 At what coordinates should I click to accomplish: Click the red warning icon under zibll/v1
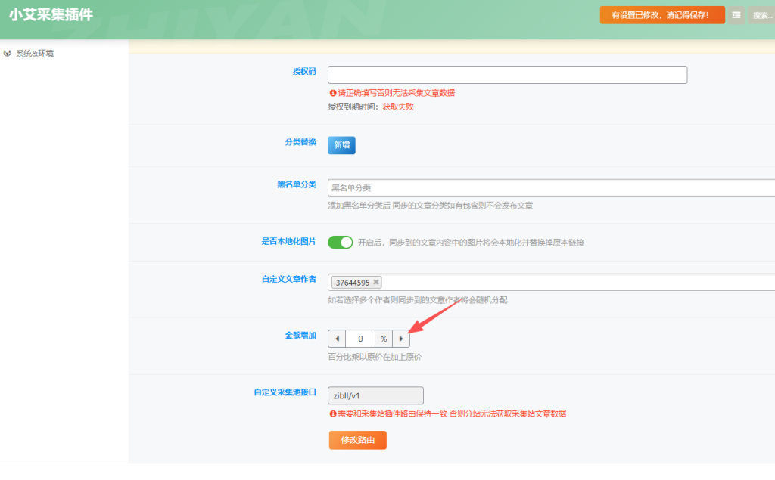333,413
